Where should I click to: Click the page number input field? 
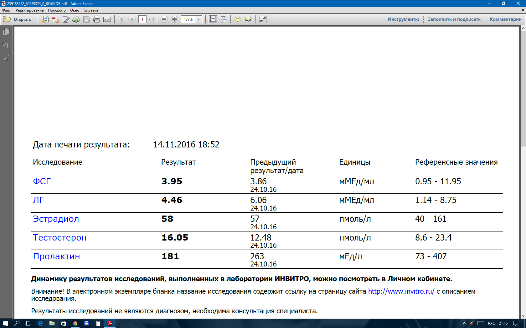tap(142, 19)
